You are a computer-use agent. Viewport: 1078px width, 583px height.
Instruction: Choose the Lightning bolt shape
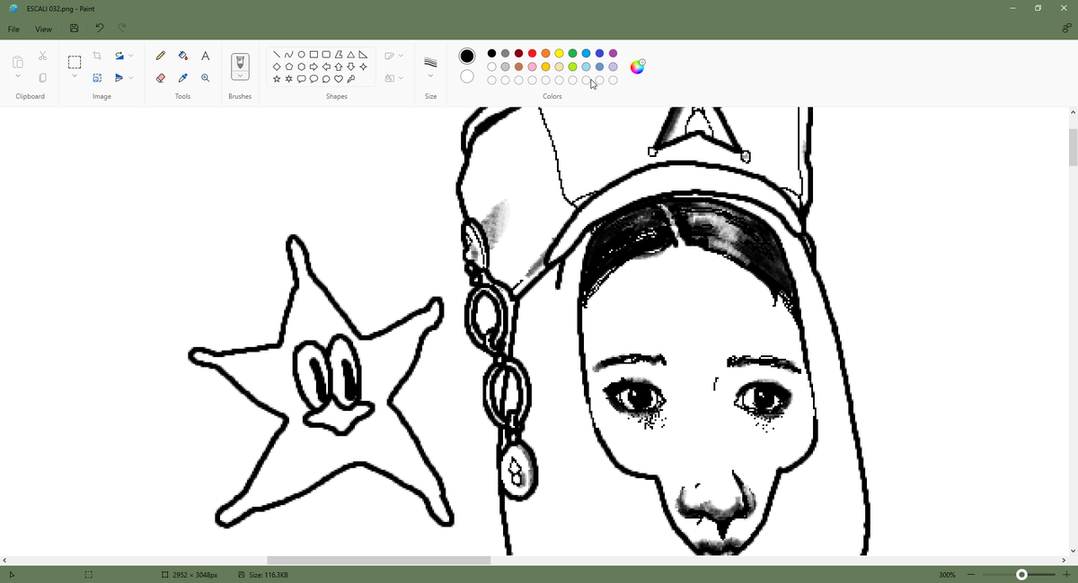click(350, 78)
